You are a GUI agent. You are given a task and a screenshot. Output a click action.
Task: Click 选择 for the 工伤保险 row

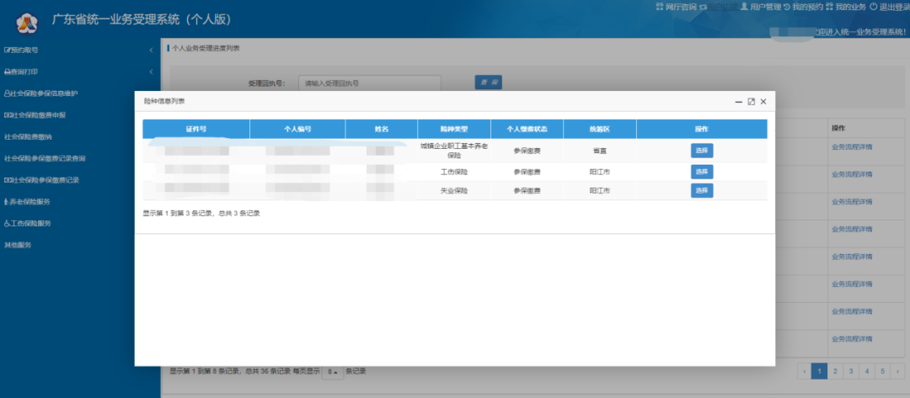[x=702, y=172]
